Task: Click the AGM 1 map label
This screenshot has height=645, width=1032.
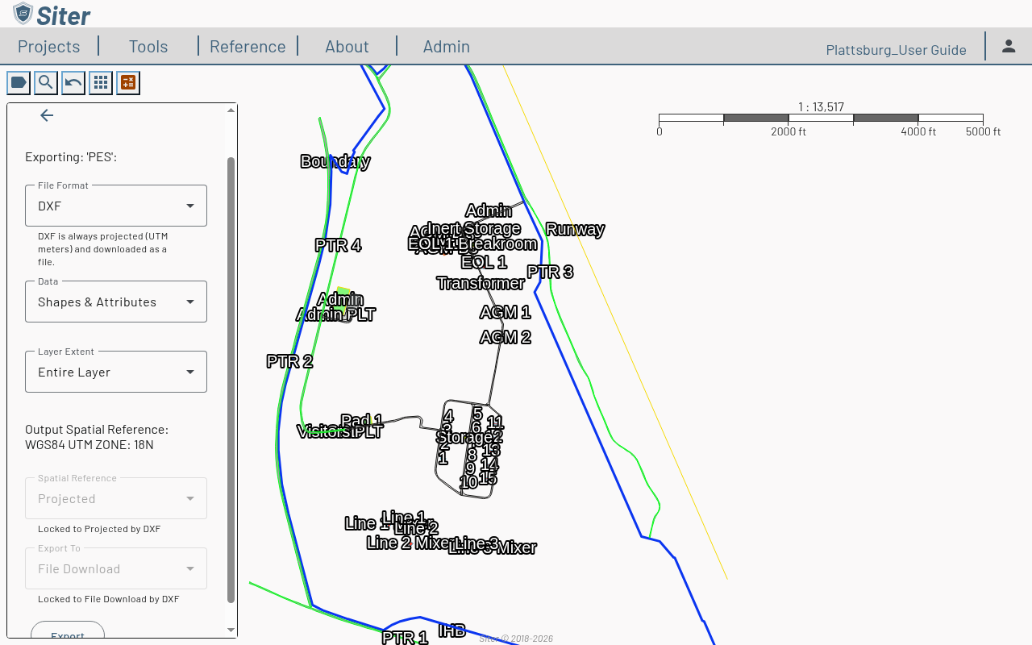Action: [505, 312]
